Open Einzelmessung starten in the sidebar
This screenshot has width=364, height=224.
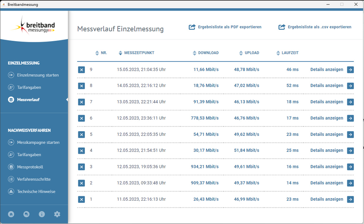tap(38, 75)
